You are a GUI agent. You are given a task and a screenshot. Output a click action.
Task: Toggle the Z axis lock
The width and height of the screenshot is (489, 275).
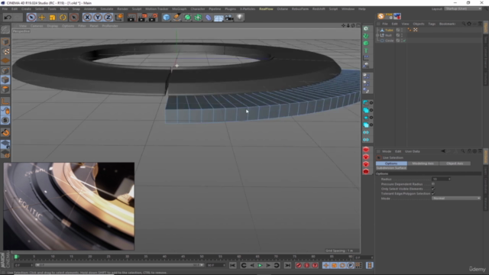pos(108,18)
